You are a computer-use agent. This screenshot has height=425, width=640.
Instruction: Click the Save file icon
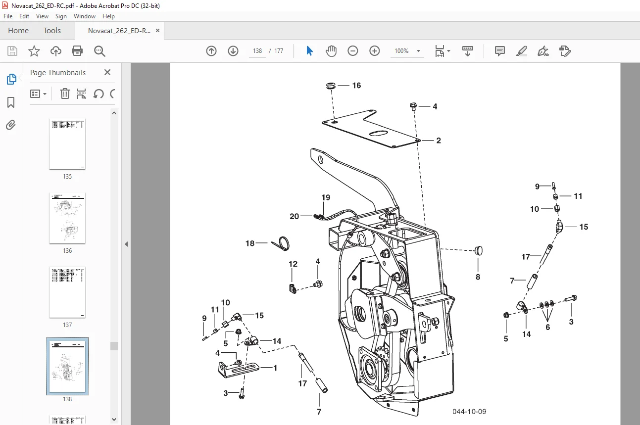12,51
